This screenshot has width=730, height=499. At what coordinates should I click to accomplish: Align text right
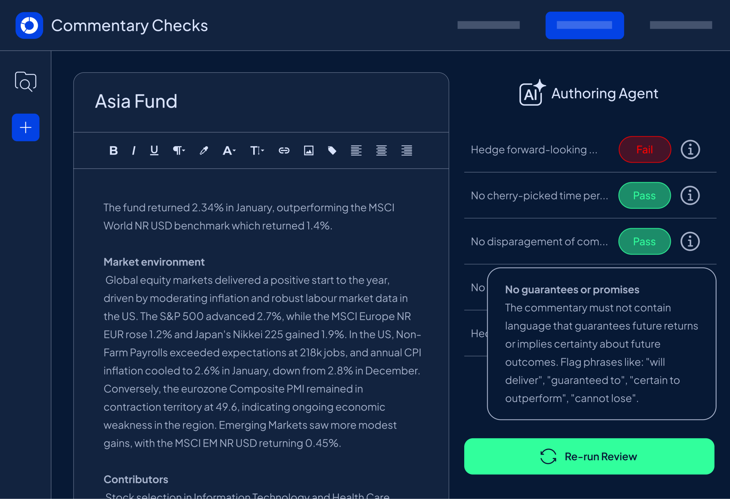(x=406, y=151)
